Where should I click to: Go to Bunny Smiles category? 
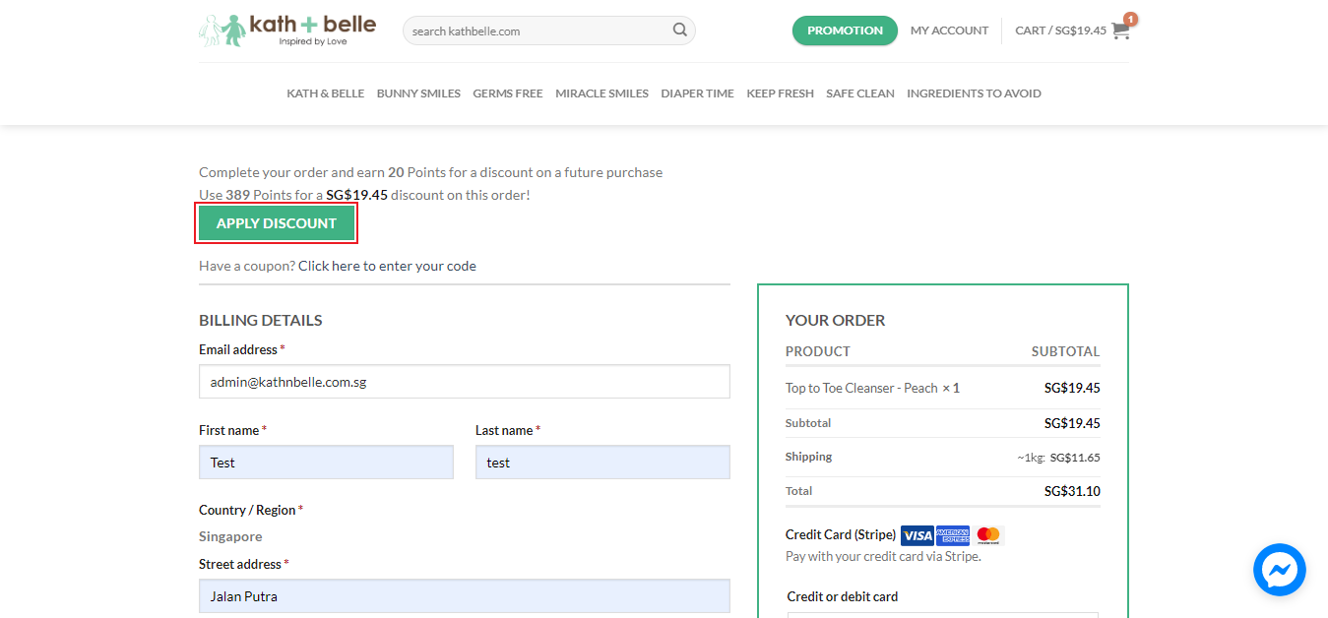[x=418, y=93]
